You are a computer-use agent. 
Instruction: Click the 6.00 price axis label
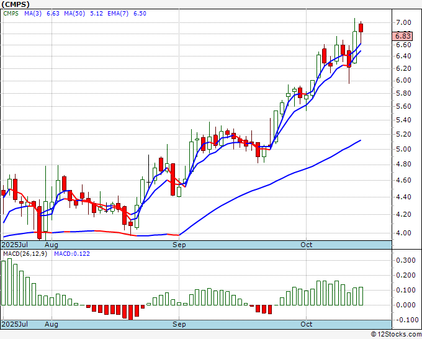pyautogui.click(x=403, y=81)
